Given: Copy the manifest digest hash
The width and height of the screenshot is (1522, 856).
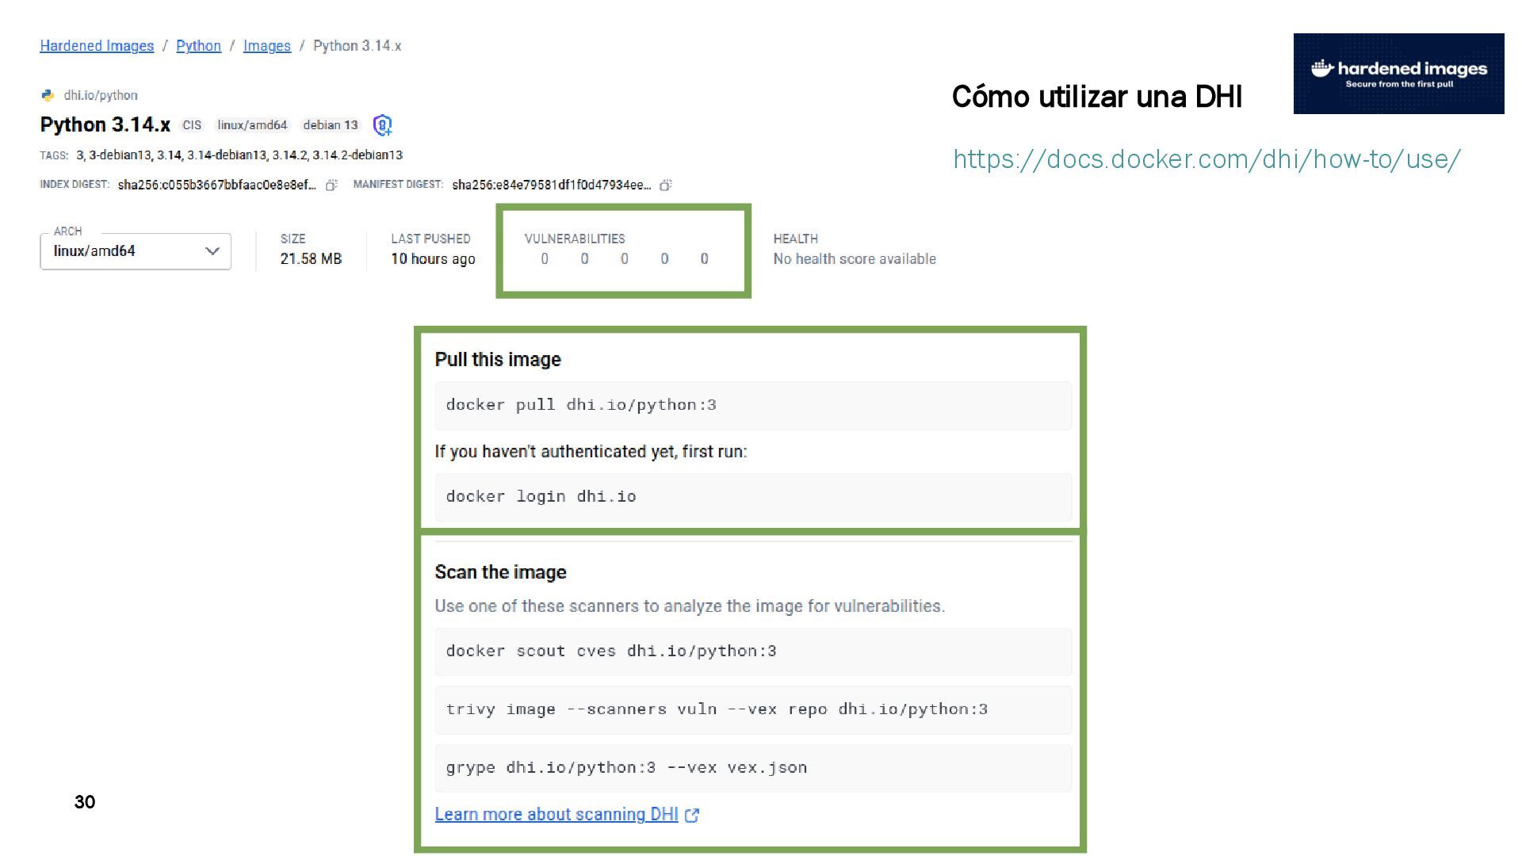Looking at the screenshot, I should pos(666,185).
